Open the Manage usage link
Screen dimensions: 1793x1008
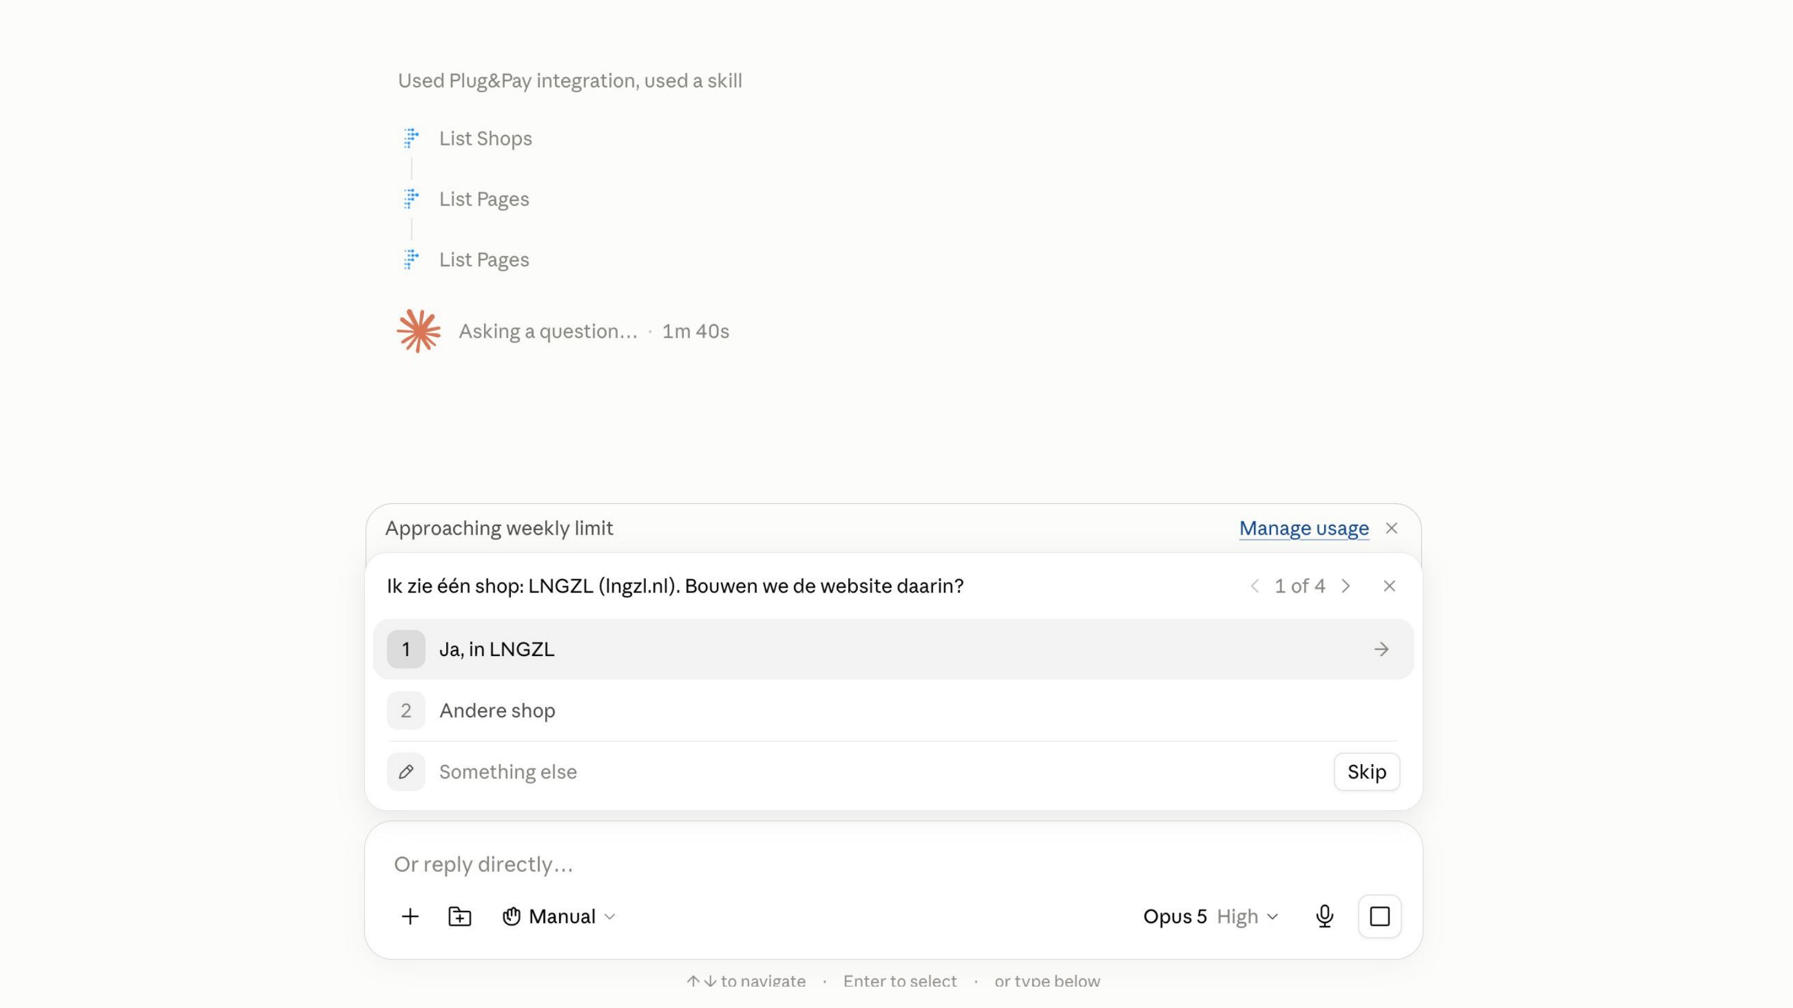[x=1303, y=528]
